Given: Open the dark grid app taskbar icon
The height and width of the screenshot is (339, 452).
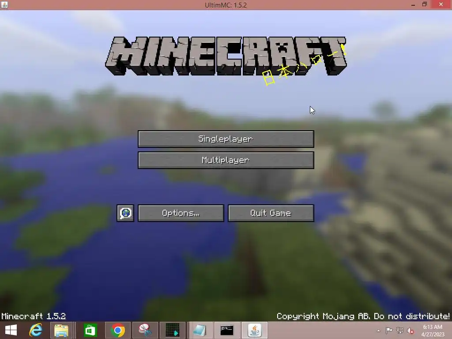Looking at the screenshot, I should point(173,330).
